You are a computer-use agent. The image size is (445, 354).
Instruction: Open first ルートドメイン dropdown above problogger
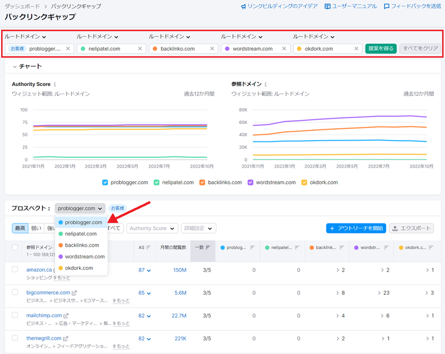tap(25, 37)
